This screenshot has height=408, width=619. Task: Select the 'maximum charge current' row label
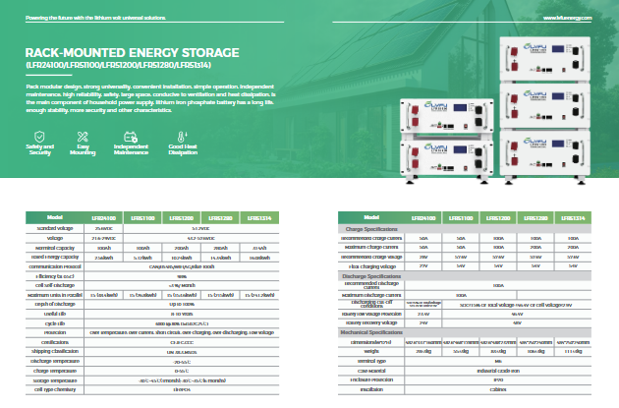pos(371,247)
